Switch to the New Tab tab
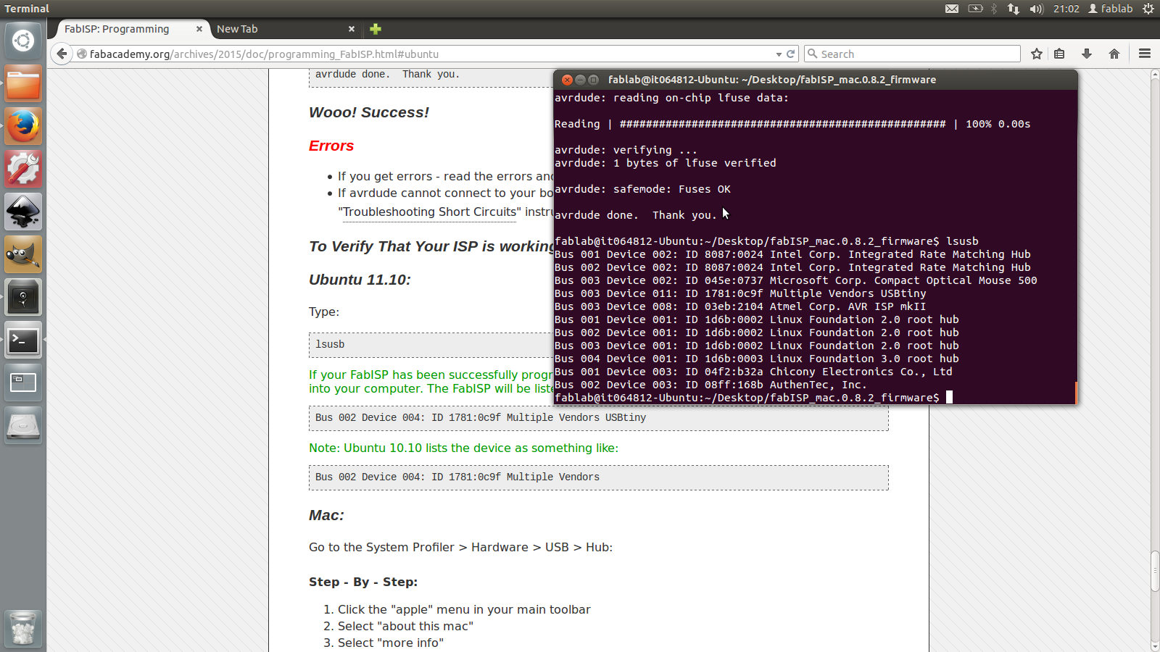This screenshot has height=652, width=1160. pos(237,29)
